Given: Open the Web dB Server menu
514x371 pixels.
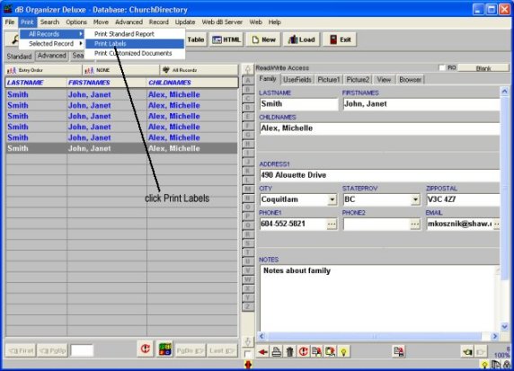Looking at the screenshot, I should click(222, 22).
